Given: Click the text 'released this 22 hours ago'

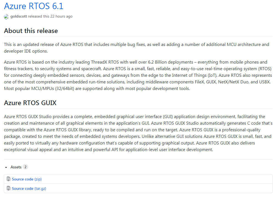Looking at the screenshot, I should click(x=50, y=17).
